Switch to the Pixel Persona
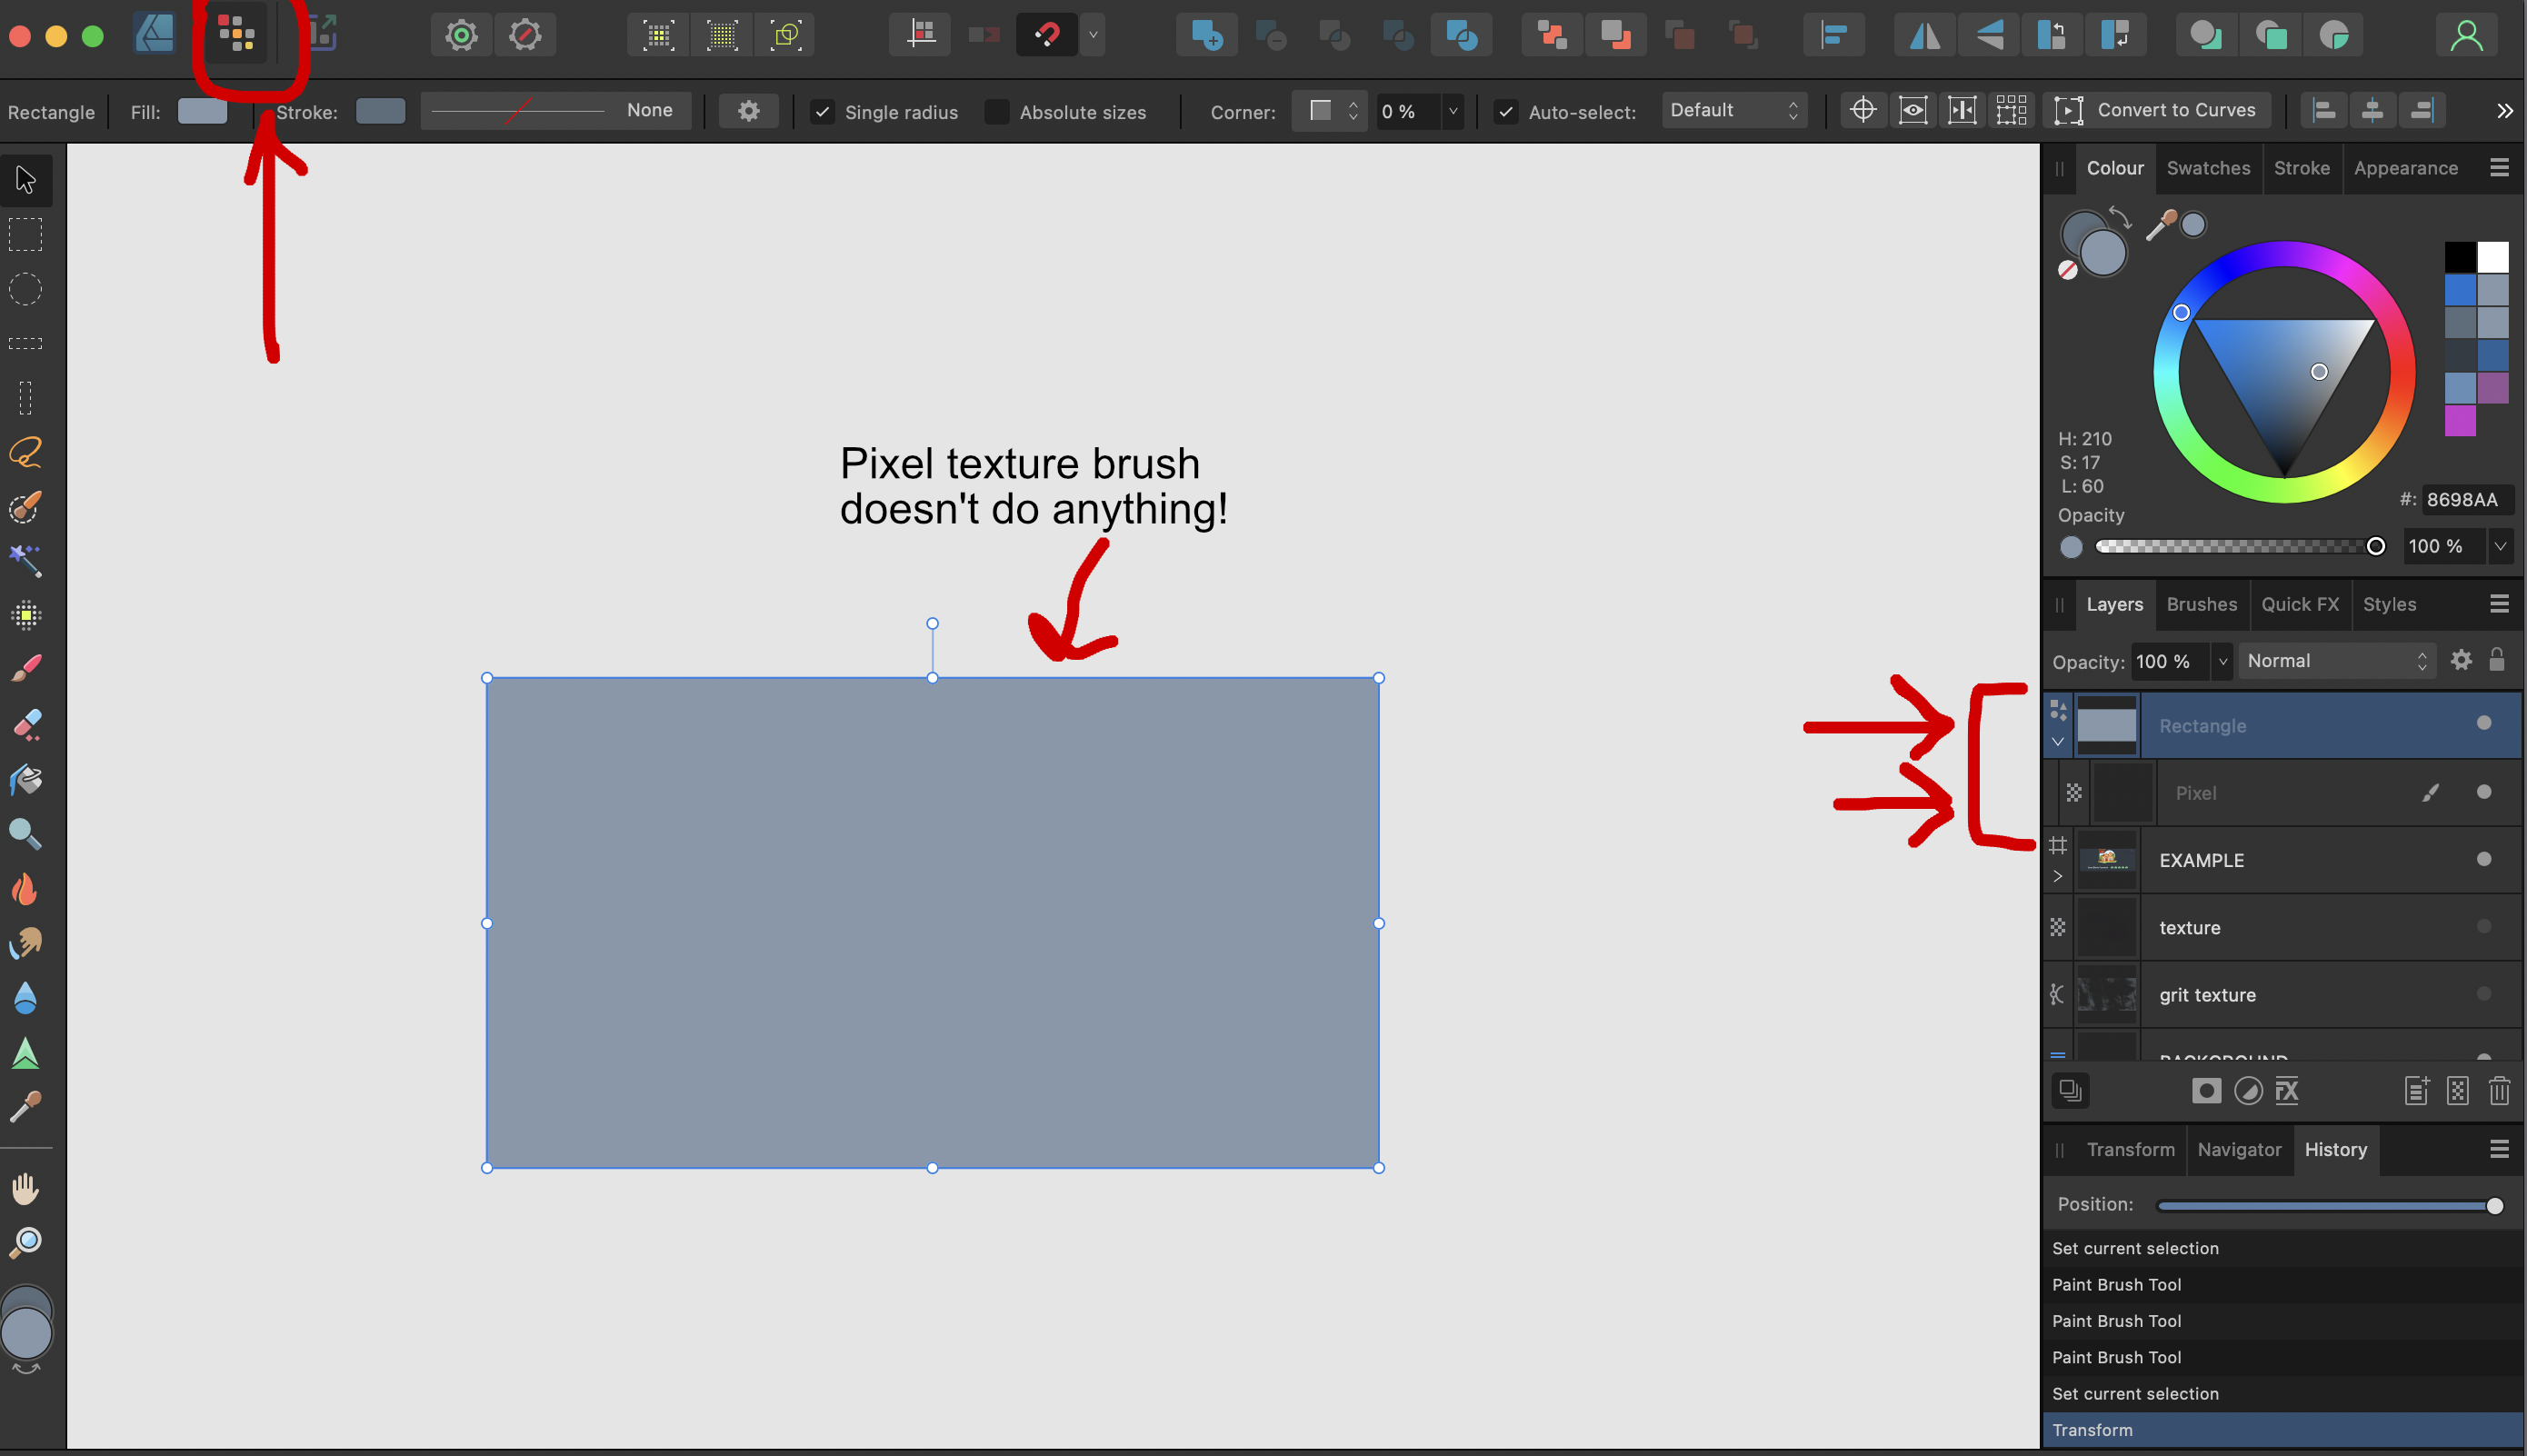This screenshot has width=2527, height=1456. pyautogui.click(x=236, y=35)
